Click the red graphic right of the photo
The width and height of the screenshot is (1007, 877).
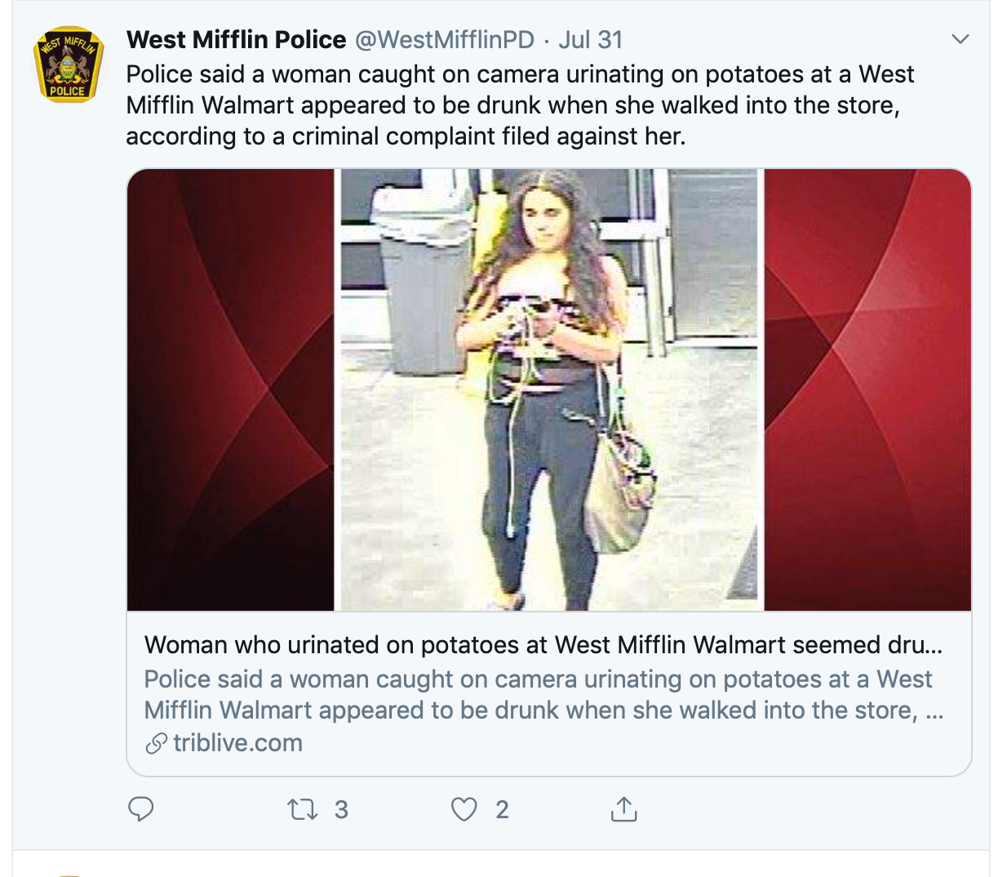[x=867, y=390]
